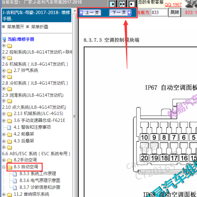
Task: Expand the 2.6 机械系统 node
Action: 4,58
